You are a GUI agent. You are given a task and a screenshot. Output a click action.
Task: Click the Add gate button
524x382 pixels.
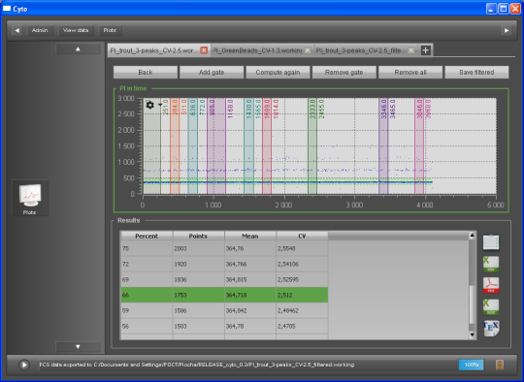point(212,72)
